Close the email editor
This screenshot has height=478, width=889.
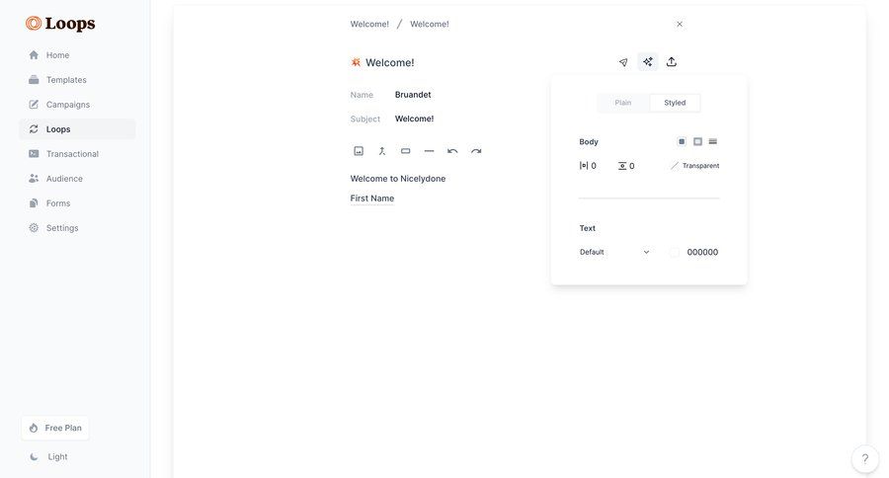[x=680, y=24]
